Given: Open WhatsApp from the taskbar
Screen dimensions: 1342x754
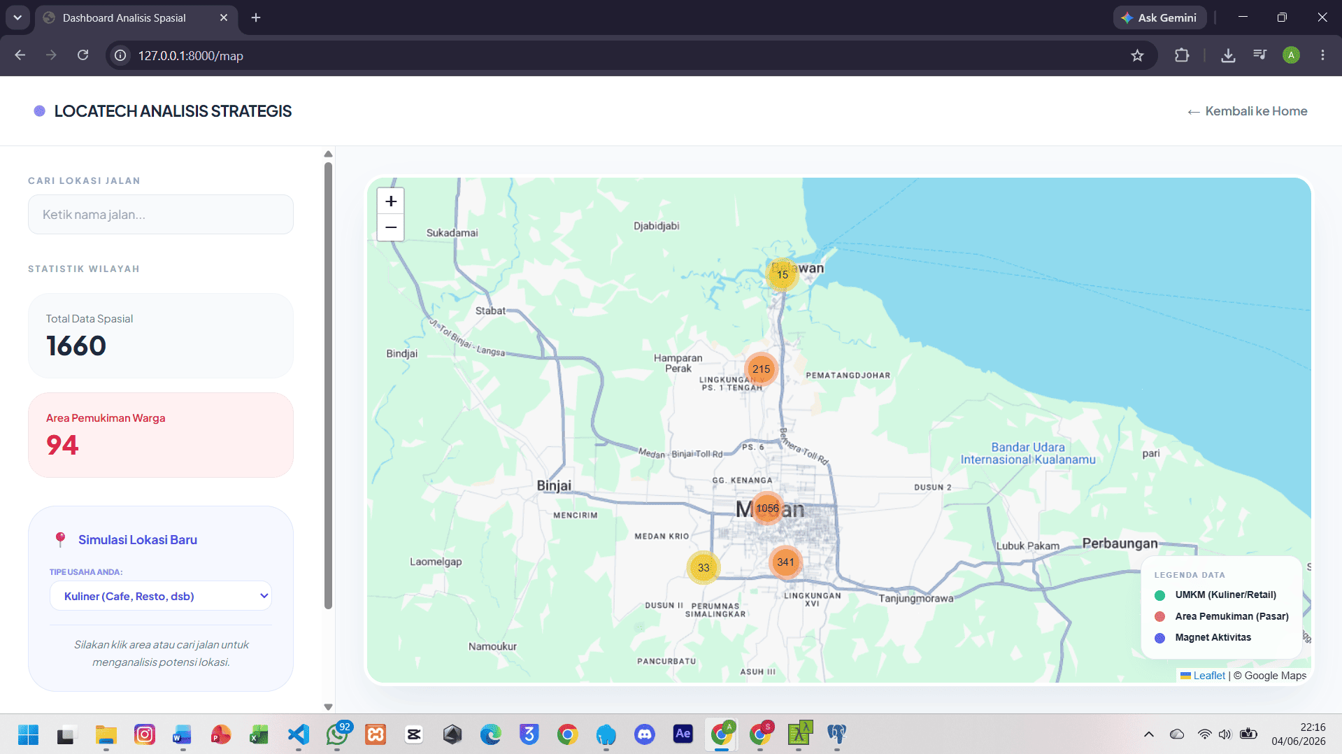Looking at the screenshot, I should [337, 734].
